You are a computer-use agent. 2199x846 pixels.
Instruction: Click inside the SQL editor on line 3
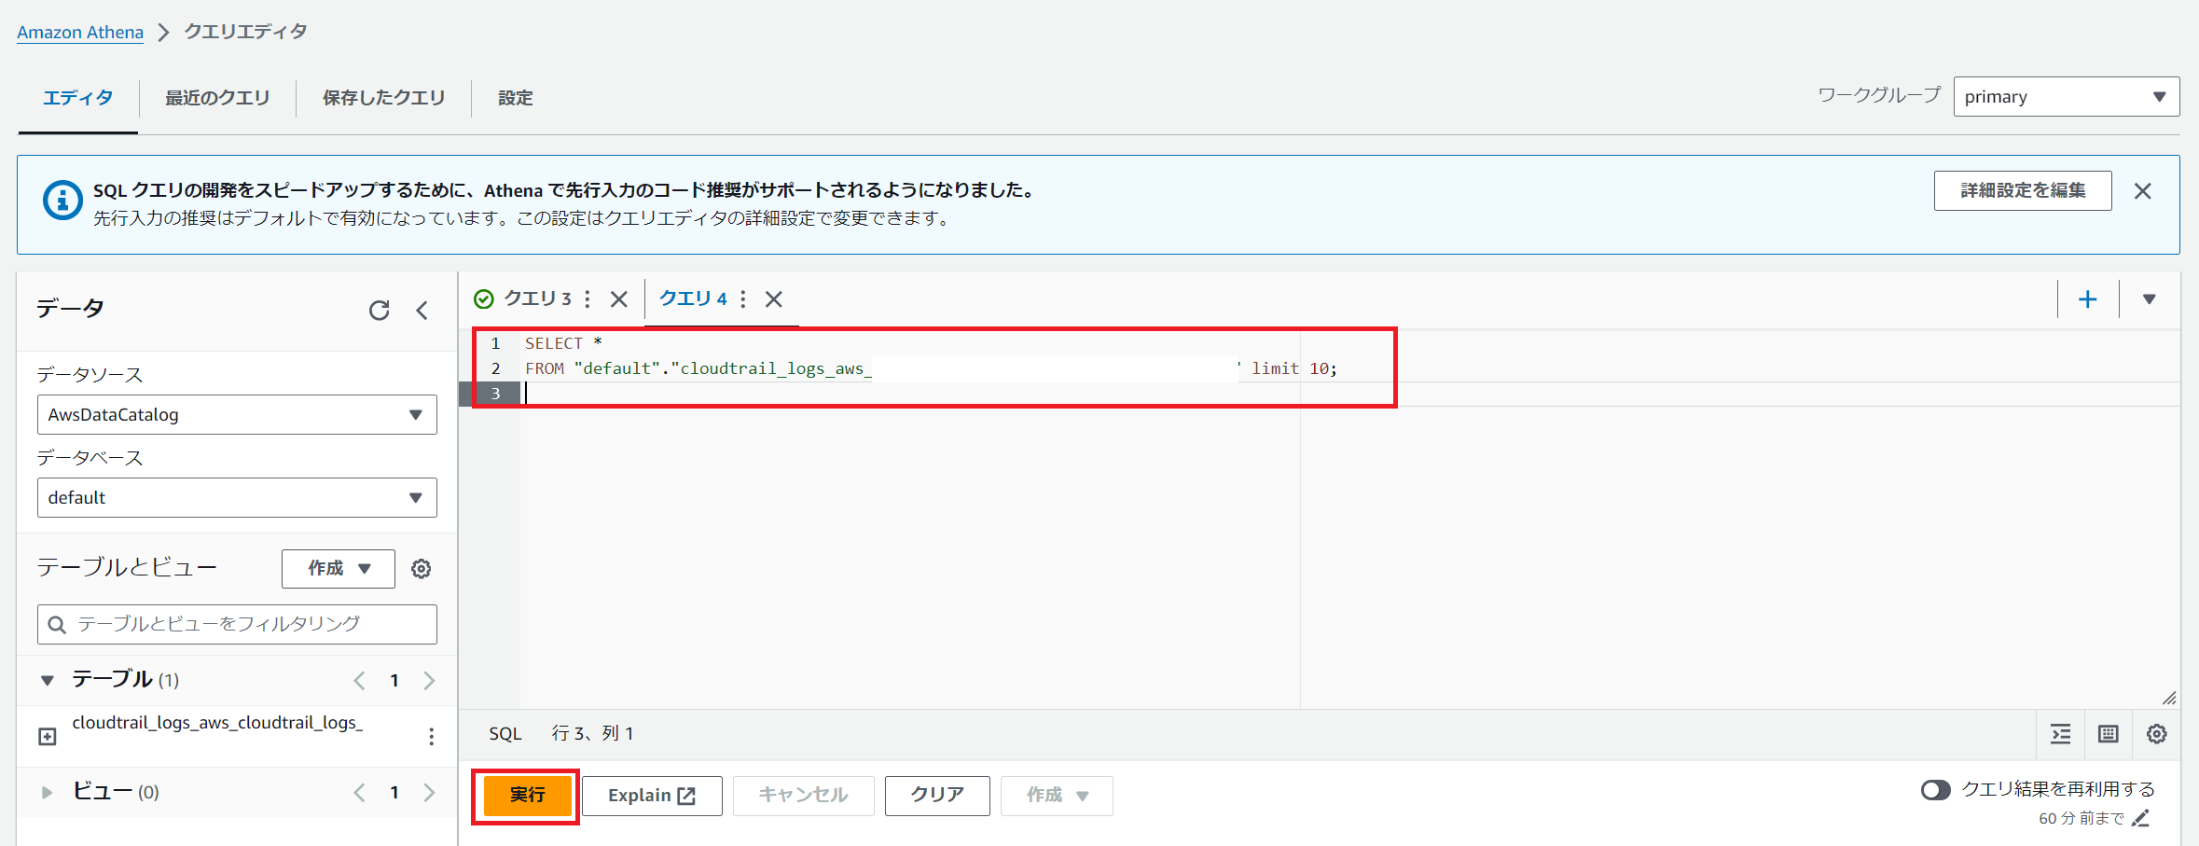tap(1349, 395)
